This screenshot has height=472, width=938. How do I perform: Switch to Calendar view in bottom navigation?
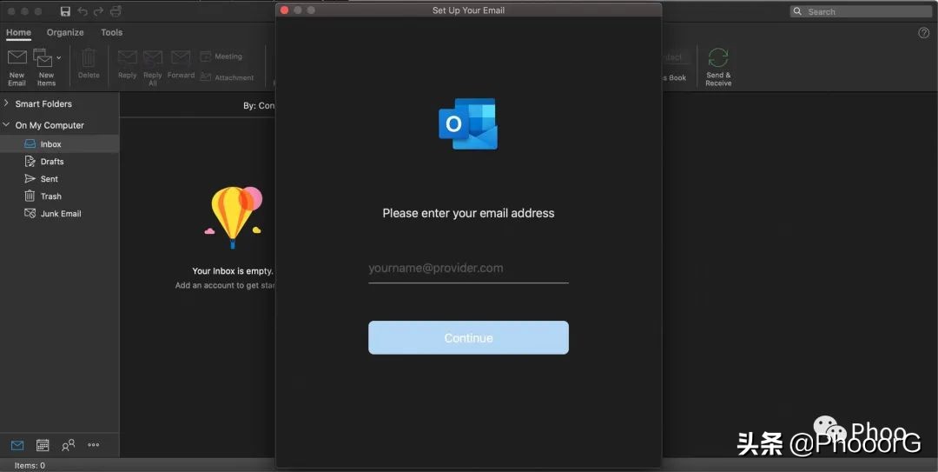pos(43,445)
